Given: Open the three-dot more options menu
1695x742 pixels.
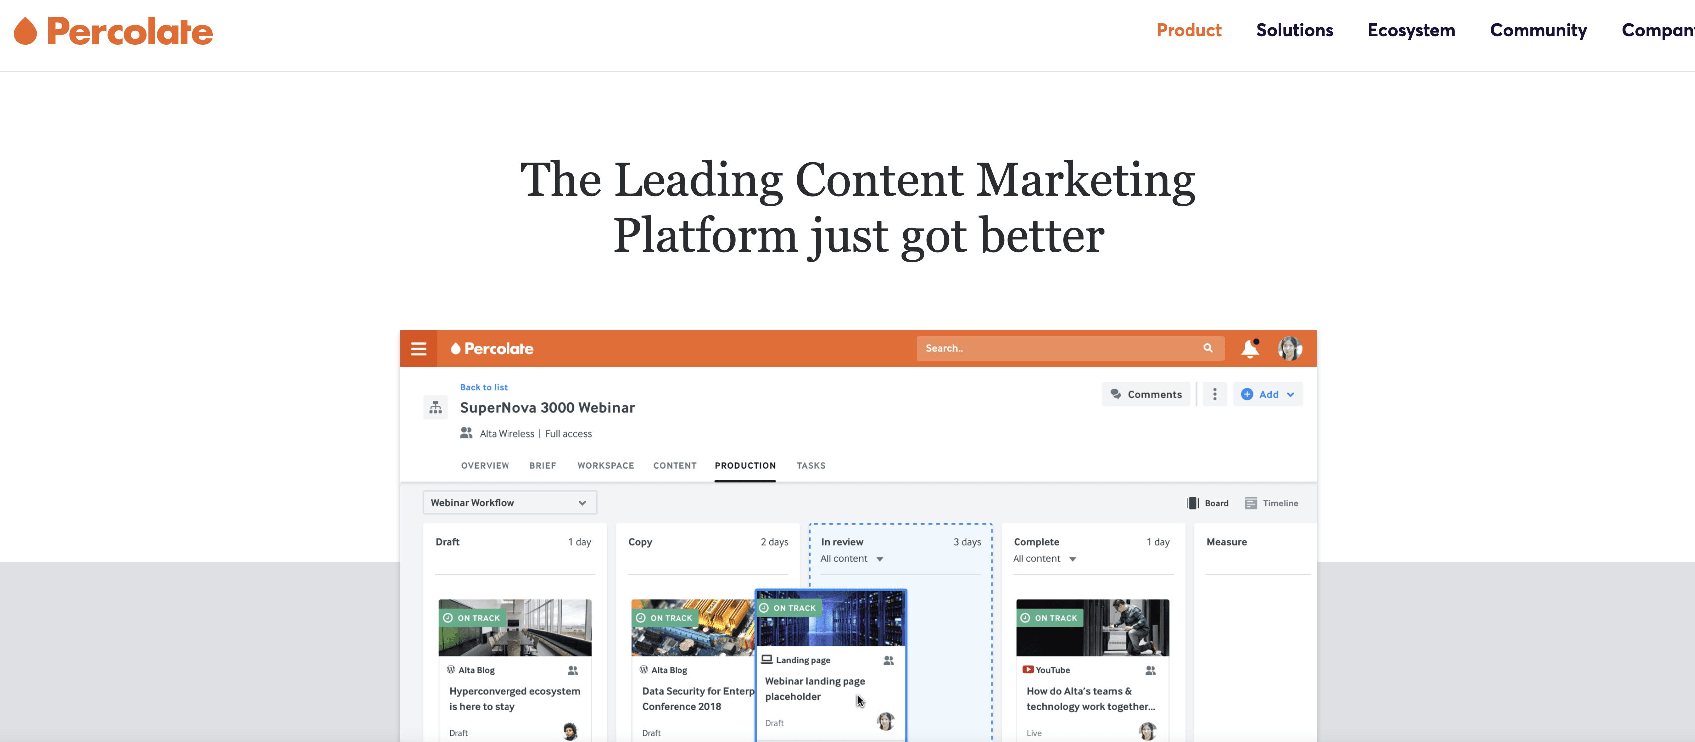Looking at the screenshot, I should pyautogui.click(x=1214, y=394).
